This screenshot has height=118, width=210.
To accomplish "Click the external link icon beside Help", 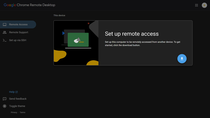I will tap(17, 92).
